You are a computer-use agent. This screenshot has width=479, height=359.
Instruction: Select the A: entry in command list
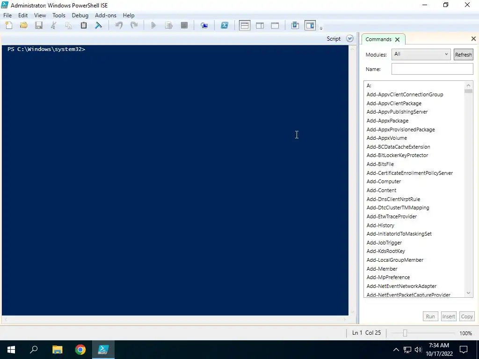tap(369, 86)
